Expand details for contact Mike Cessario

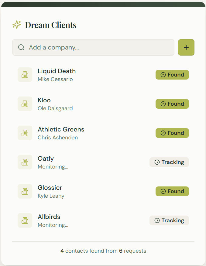[53, 79]
